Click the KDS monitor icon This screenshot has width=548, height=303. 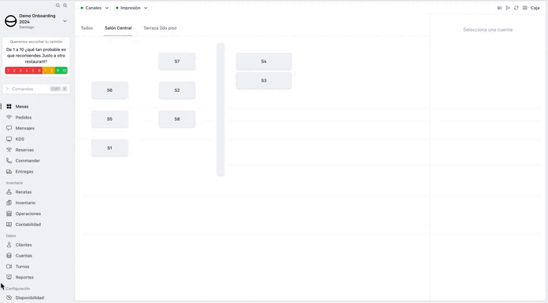click(9, 139)
